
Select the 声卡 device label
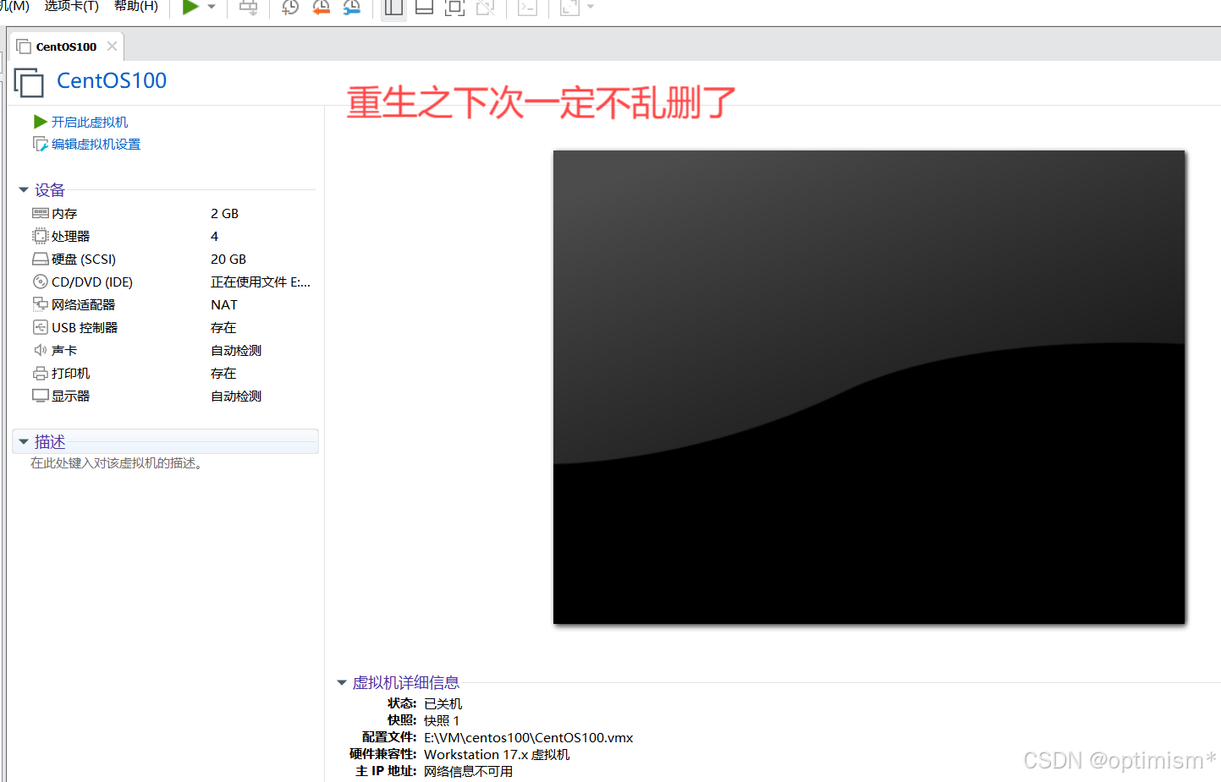click(x=64, y=351)
